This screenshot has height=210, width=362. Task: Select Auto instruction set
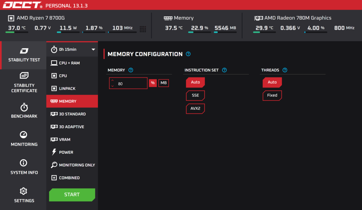[x=195, y=82]
